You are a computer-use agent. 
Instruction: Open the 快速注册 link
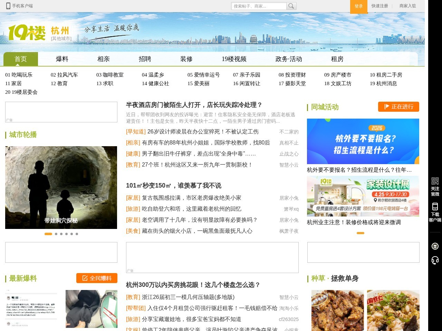379,6
